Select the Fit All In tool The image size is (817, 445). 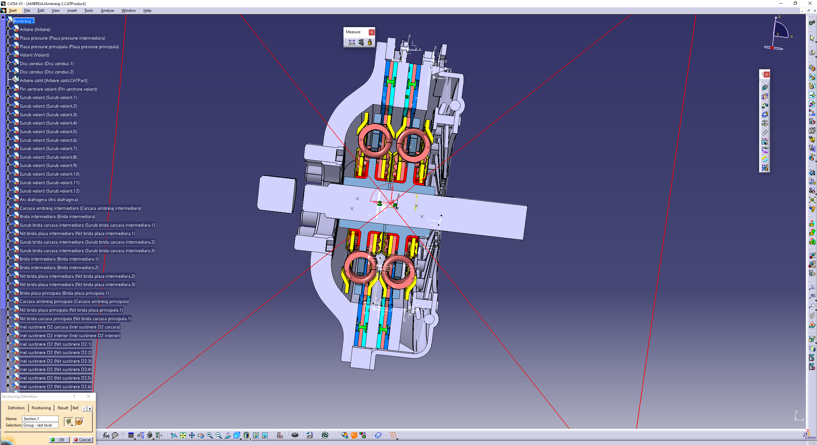[x=183, y=435]
